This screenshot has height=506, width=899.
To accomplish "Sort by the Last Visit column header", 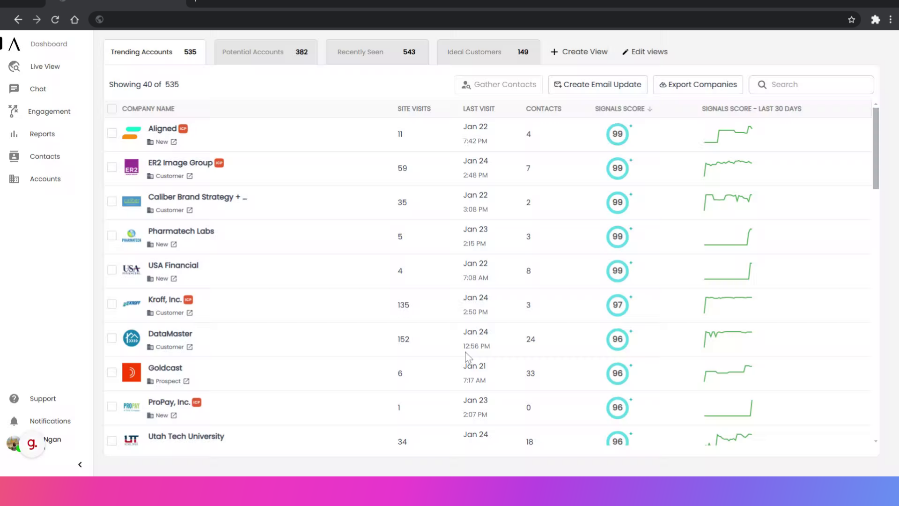I will 479,109.
